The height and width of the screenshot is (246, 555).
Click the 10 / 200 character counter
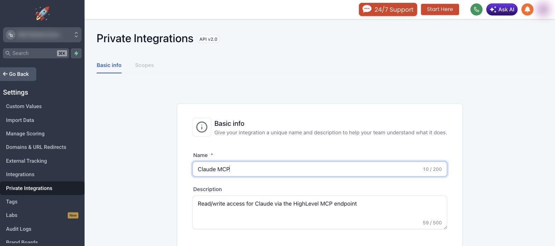tap(432, 169)
